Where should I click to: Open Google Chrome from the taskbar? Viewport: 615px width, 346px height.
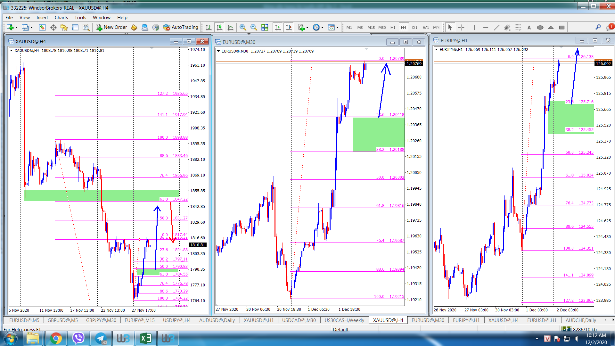coord(56,338)
